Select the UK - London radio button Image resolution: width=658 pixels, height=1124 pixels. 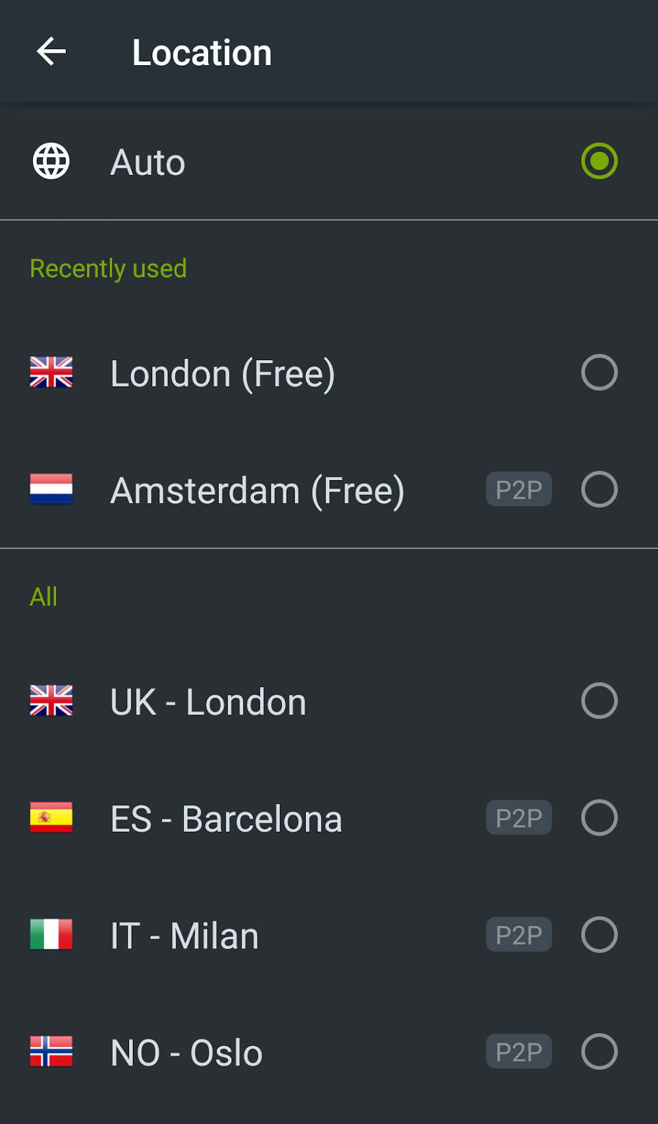click(599, 701)
